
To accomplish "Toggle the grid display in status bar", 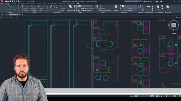I will click(136, 96).
